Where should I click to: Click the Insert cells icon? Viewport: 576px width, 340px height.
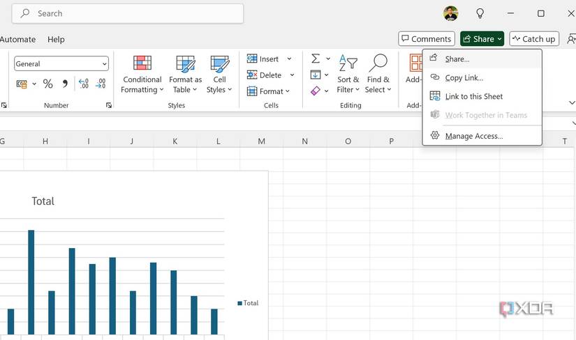click(x=252, y=59)
